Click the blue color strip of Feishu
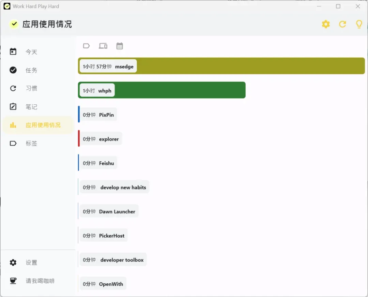This screenshot has width=368, height=297. pos(79,163)
